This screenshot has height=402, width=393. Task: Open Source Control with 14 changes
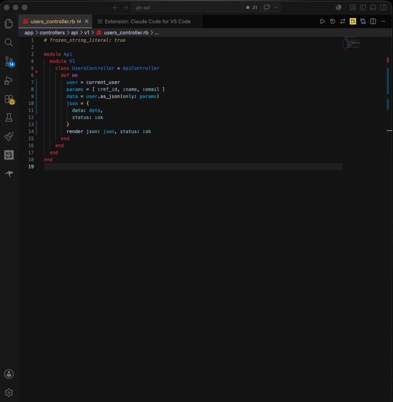9,62
